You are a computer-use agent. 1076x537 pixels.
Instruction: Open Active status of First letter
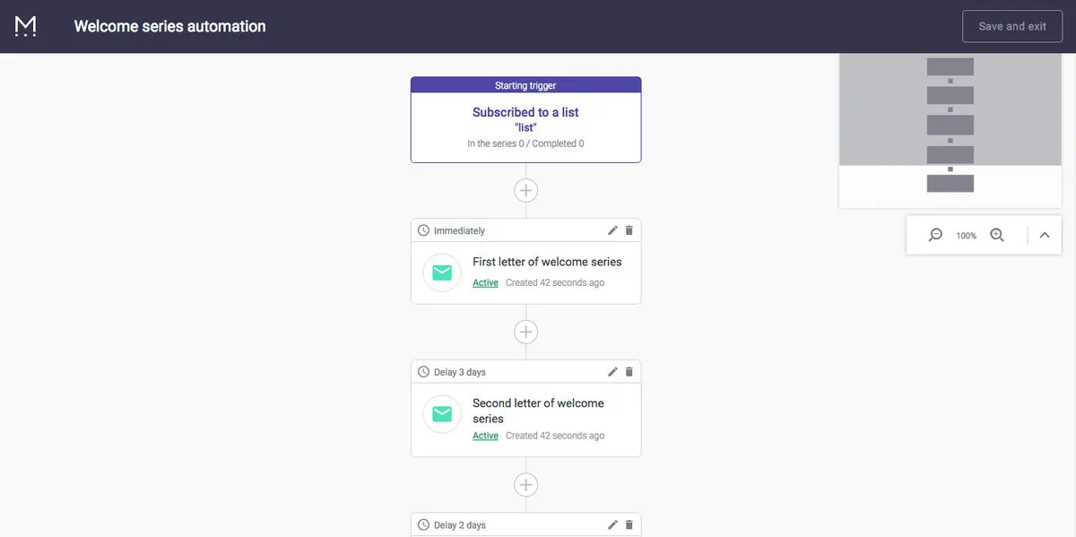(485, 283)
